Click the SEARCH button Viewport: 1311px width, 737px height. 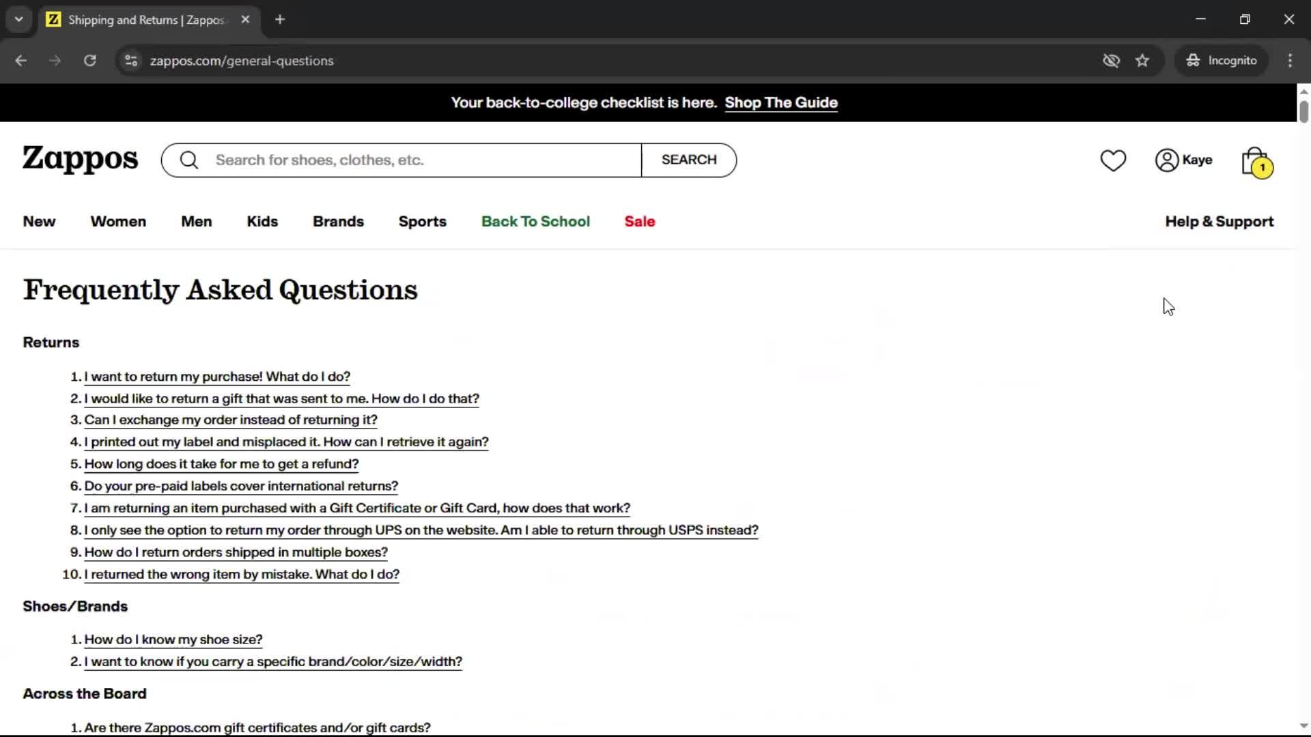[689, 160]
